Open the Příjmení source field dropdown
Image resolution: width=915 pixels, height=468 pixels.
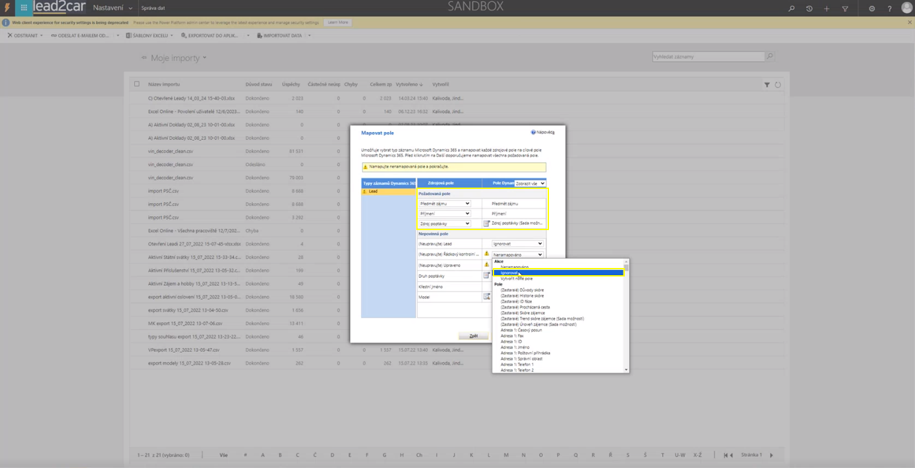point(444,214)
